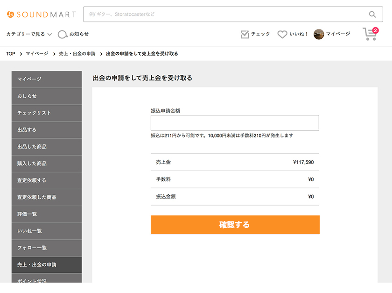Select フォロー一覧 sidebar entry
The height and width of the screenshot is (293, 392).
(x=47, y=248)
